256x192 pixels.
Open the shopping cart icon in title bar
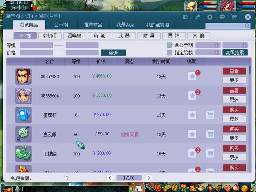pyautogui.click(x=234, y=17)
